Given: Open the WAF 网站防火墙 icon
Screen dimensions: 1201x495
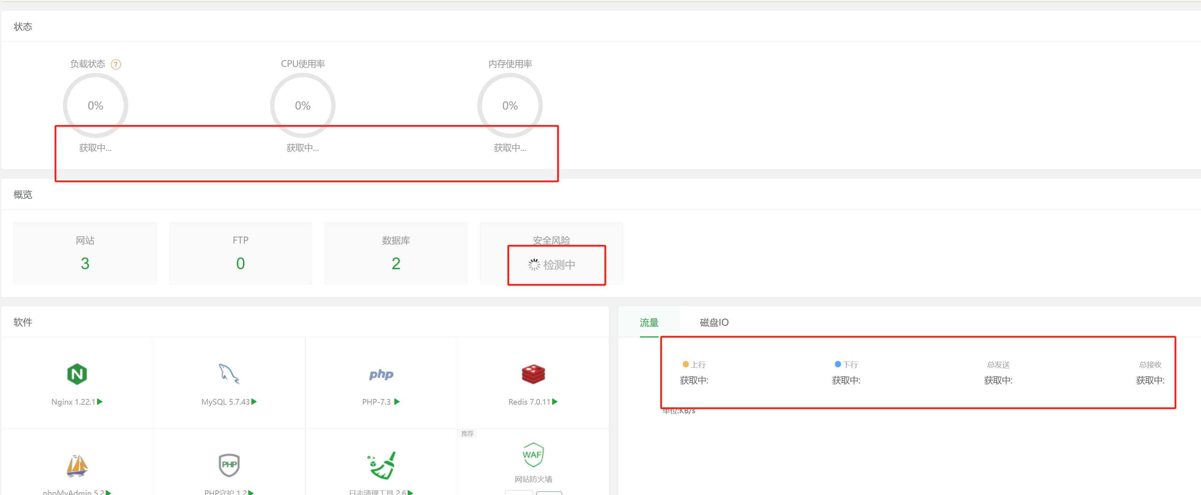Looking at the screenshot, I should (533, 454).
